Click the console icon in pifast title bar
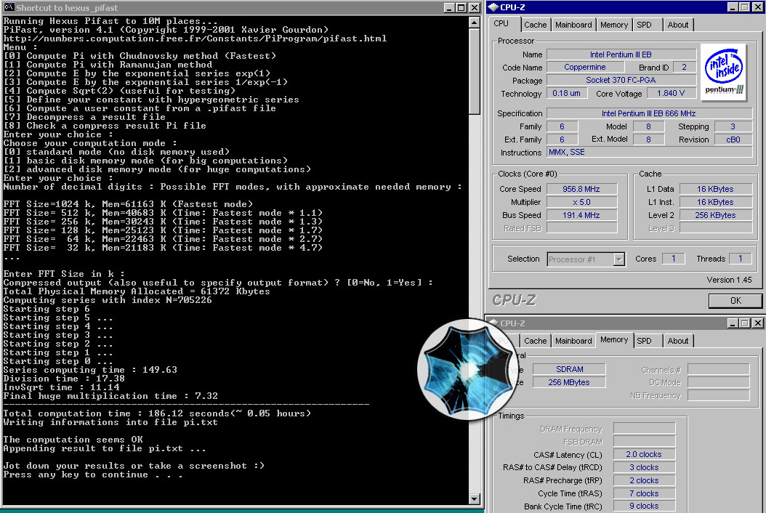 9,7
